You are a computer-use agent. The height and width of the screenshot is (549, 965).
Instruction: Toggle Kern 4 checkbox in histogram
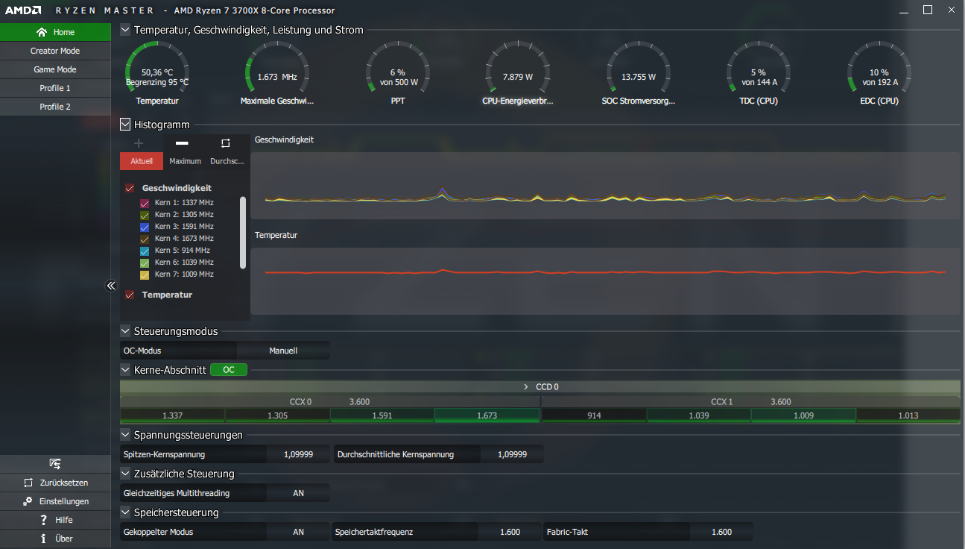145,239
